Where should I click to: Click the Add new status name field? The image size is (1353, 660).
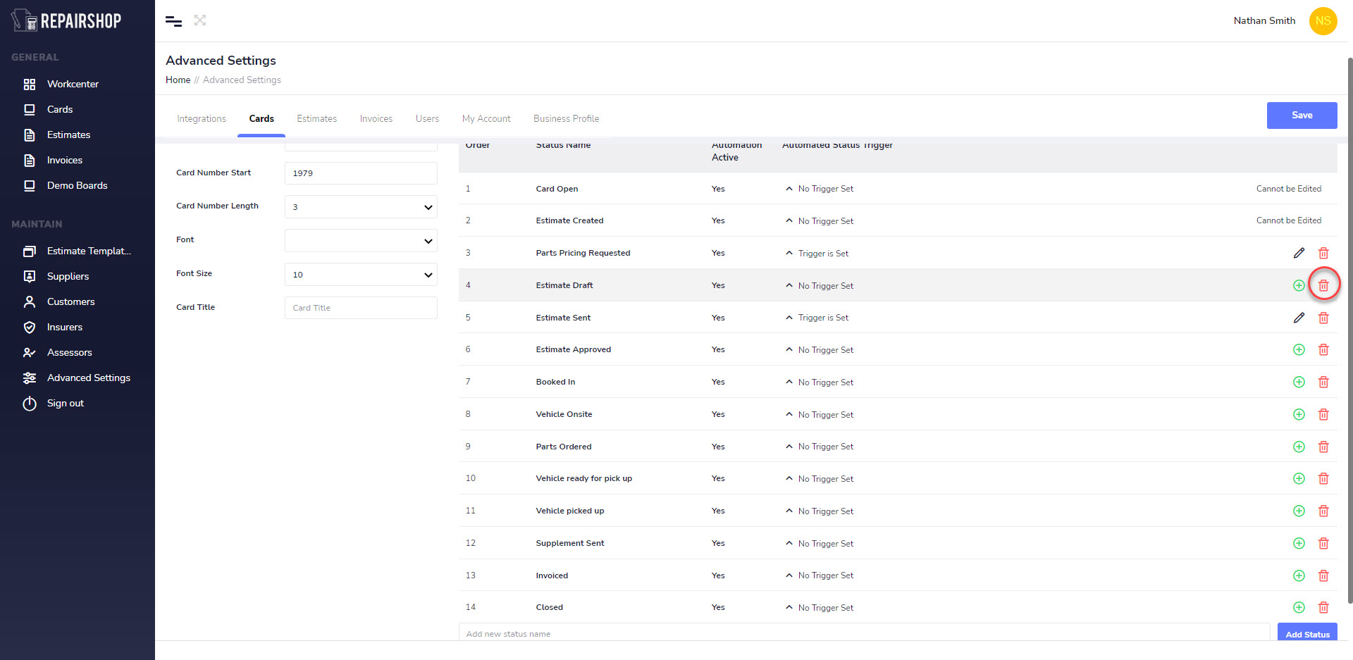[865, 633]
